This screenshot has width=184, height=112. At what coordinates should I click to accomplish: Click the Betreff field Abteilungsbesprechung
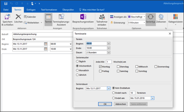[x=42, y=34]
